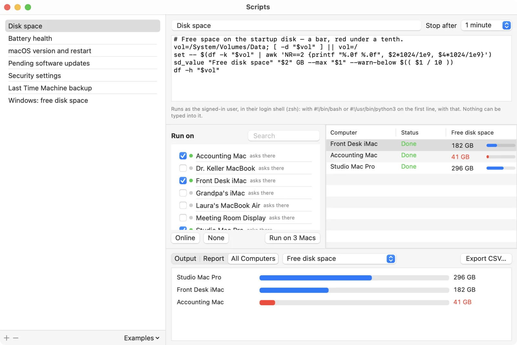Open the Stop after duration dropdown
Image resolution: width=517 pixels, height=345 pixels.
486,25
